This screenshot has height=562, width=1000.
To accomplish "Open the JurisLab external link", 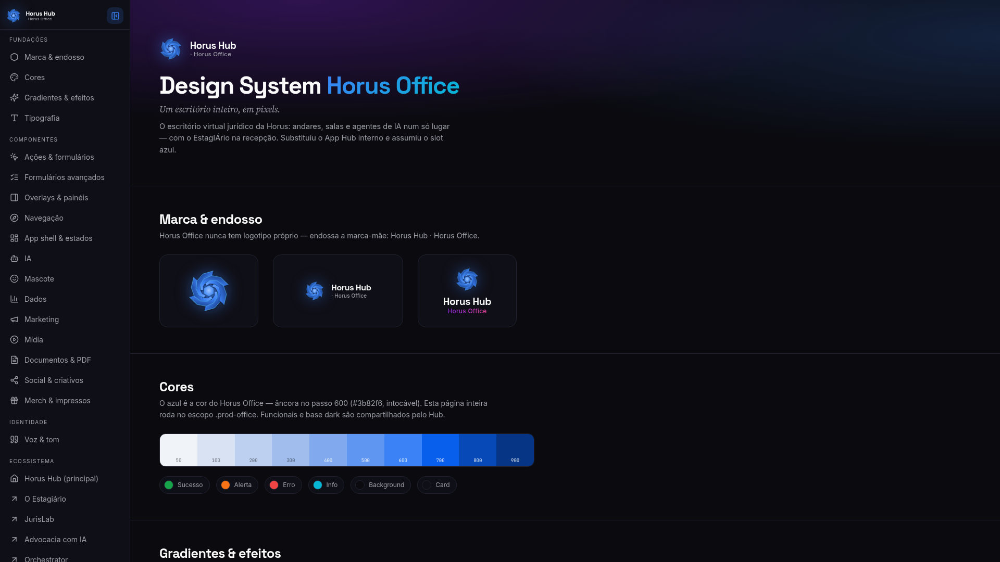I will [65, 519].
